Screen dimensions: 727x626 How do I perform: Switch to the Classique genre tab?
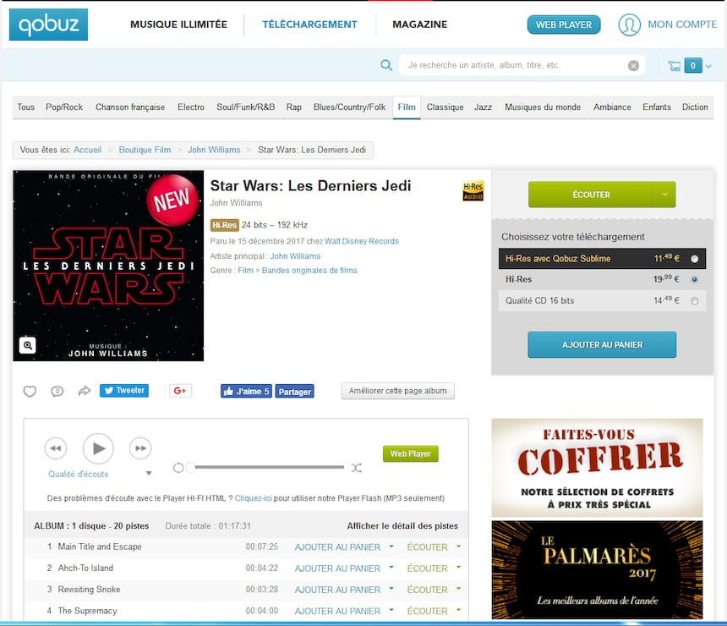coord(445,107)
